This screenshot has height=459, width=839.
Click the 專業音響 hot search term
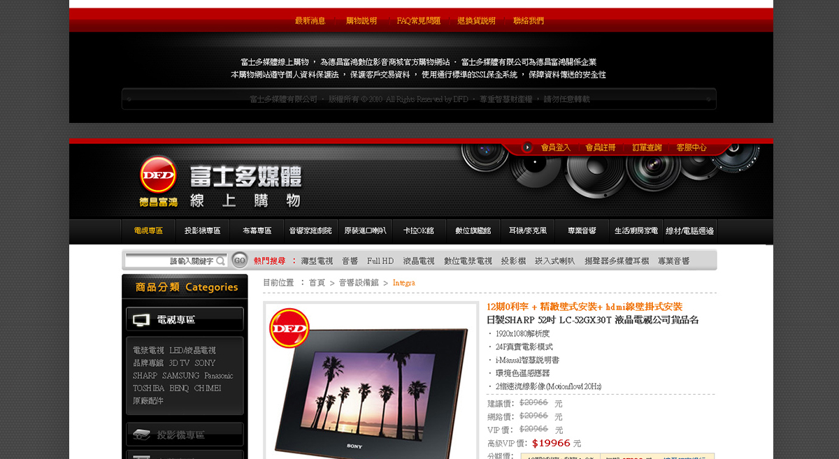pyautogui.click(x=674, y=261)
